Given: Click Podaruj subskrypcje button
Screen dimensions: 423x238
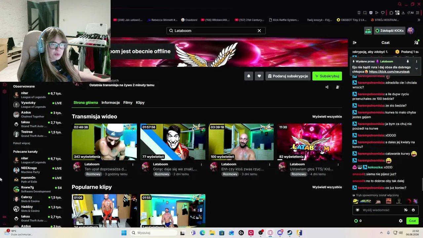Looking at the screenshot, I should (x=288, y=76).
